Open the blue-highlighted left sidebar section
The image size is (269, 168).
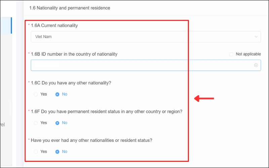(6, 26)
